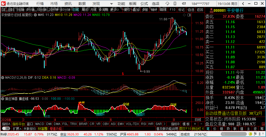This screenshot has width=266, height=137.
Task: Select the 价 price distribution tab
Action: click(215, 128)
